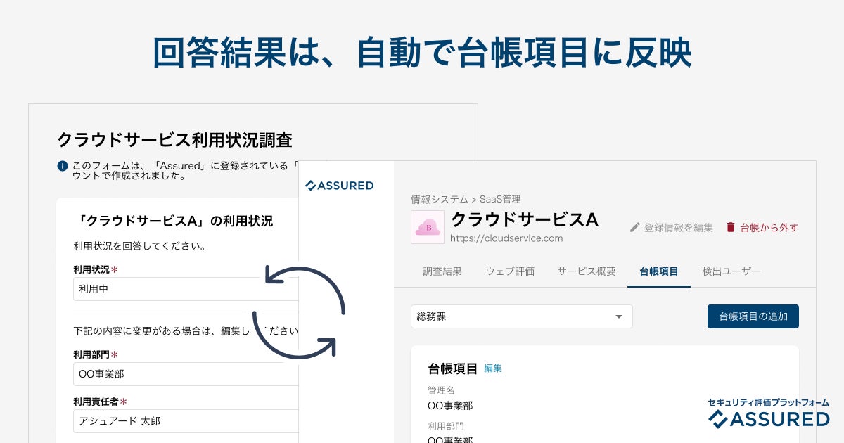844x443 pixels.
Task: Open the 検出ユーザー tab
Action: (x=731, y=271)
